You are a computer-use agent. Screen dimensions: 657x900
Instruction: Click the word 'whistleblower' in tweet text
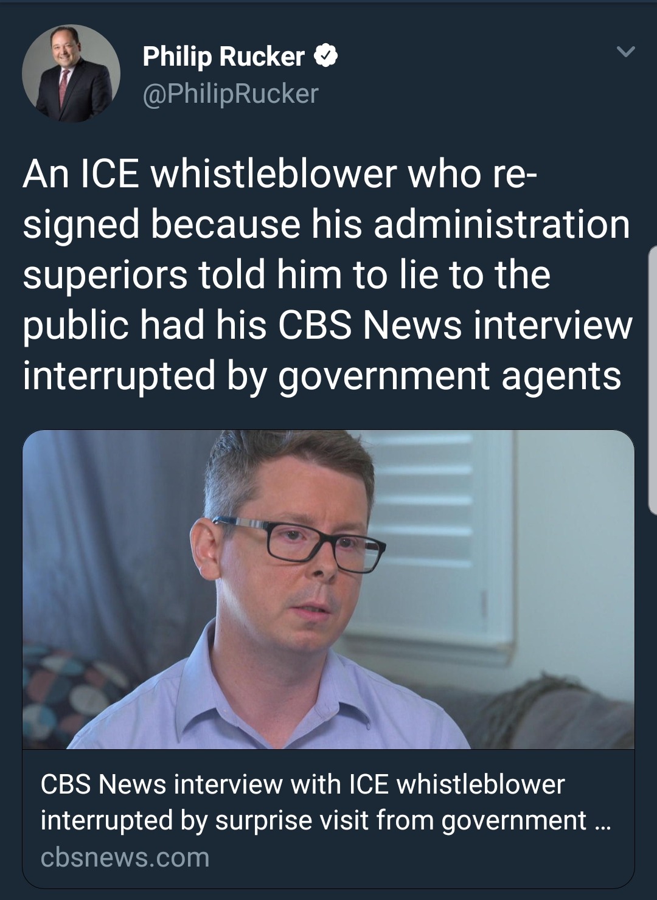click(x=273, y=174)
